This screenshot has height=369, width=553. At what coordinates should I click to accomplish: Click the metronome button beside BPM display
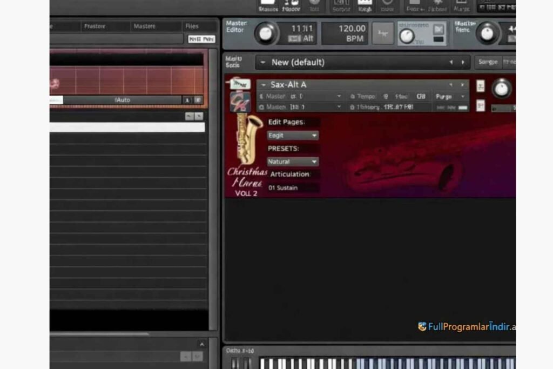coord(382,33)
